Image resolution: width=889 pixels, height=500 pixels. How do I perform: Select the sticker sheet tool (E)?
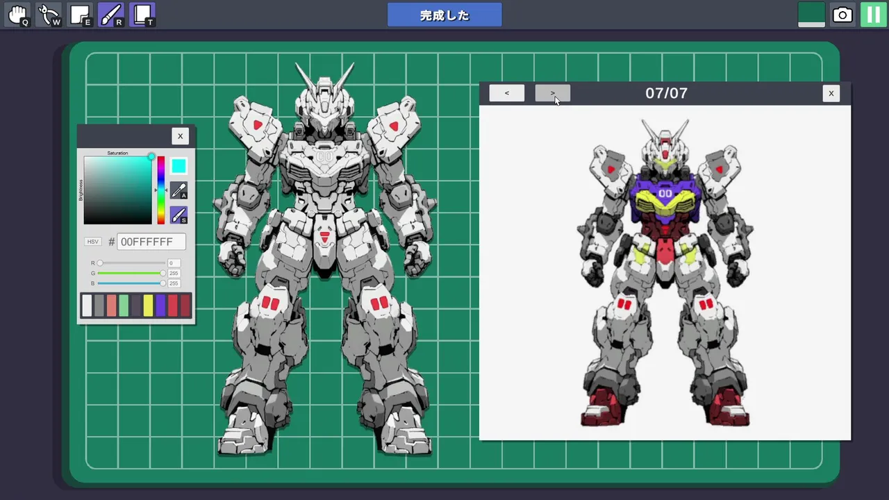81,15
